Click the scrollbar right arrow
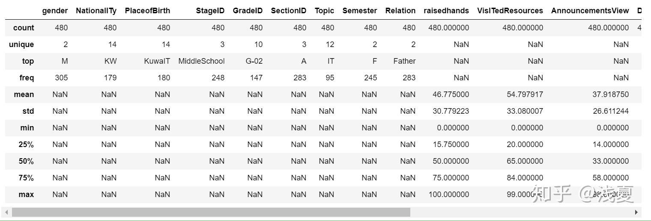The height and width of the screenshot is (221, 651). (636, 212)
